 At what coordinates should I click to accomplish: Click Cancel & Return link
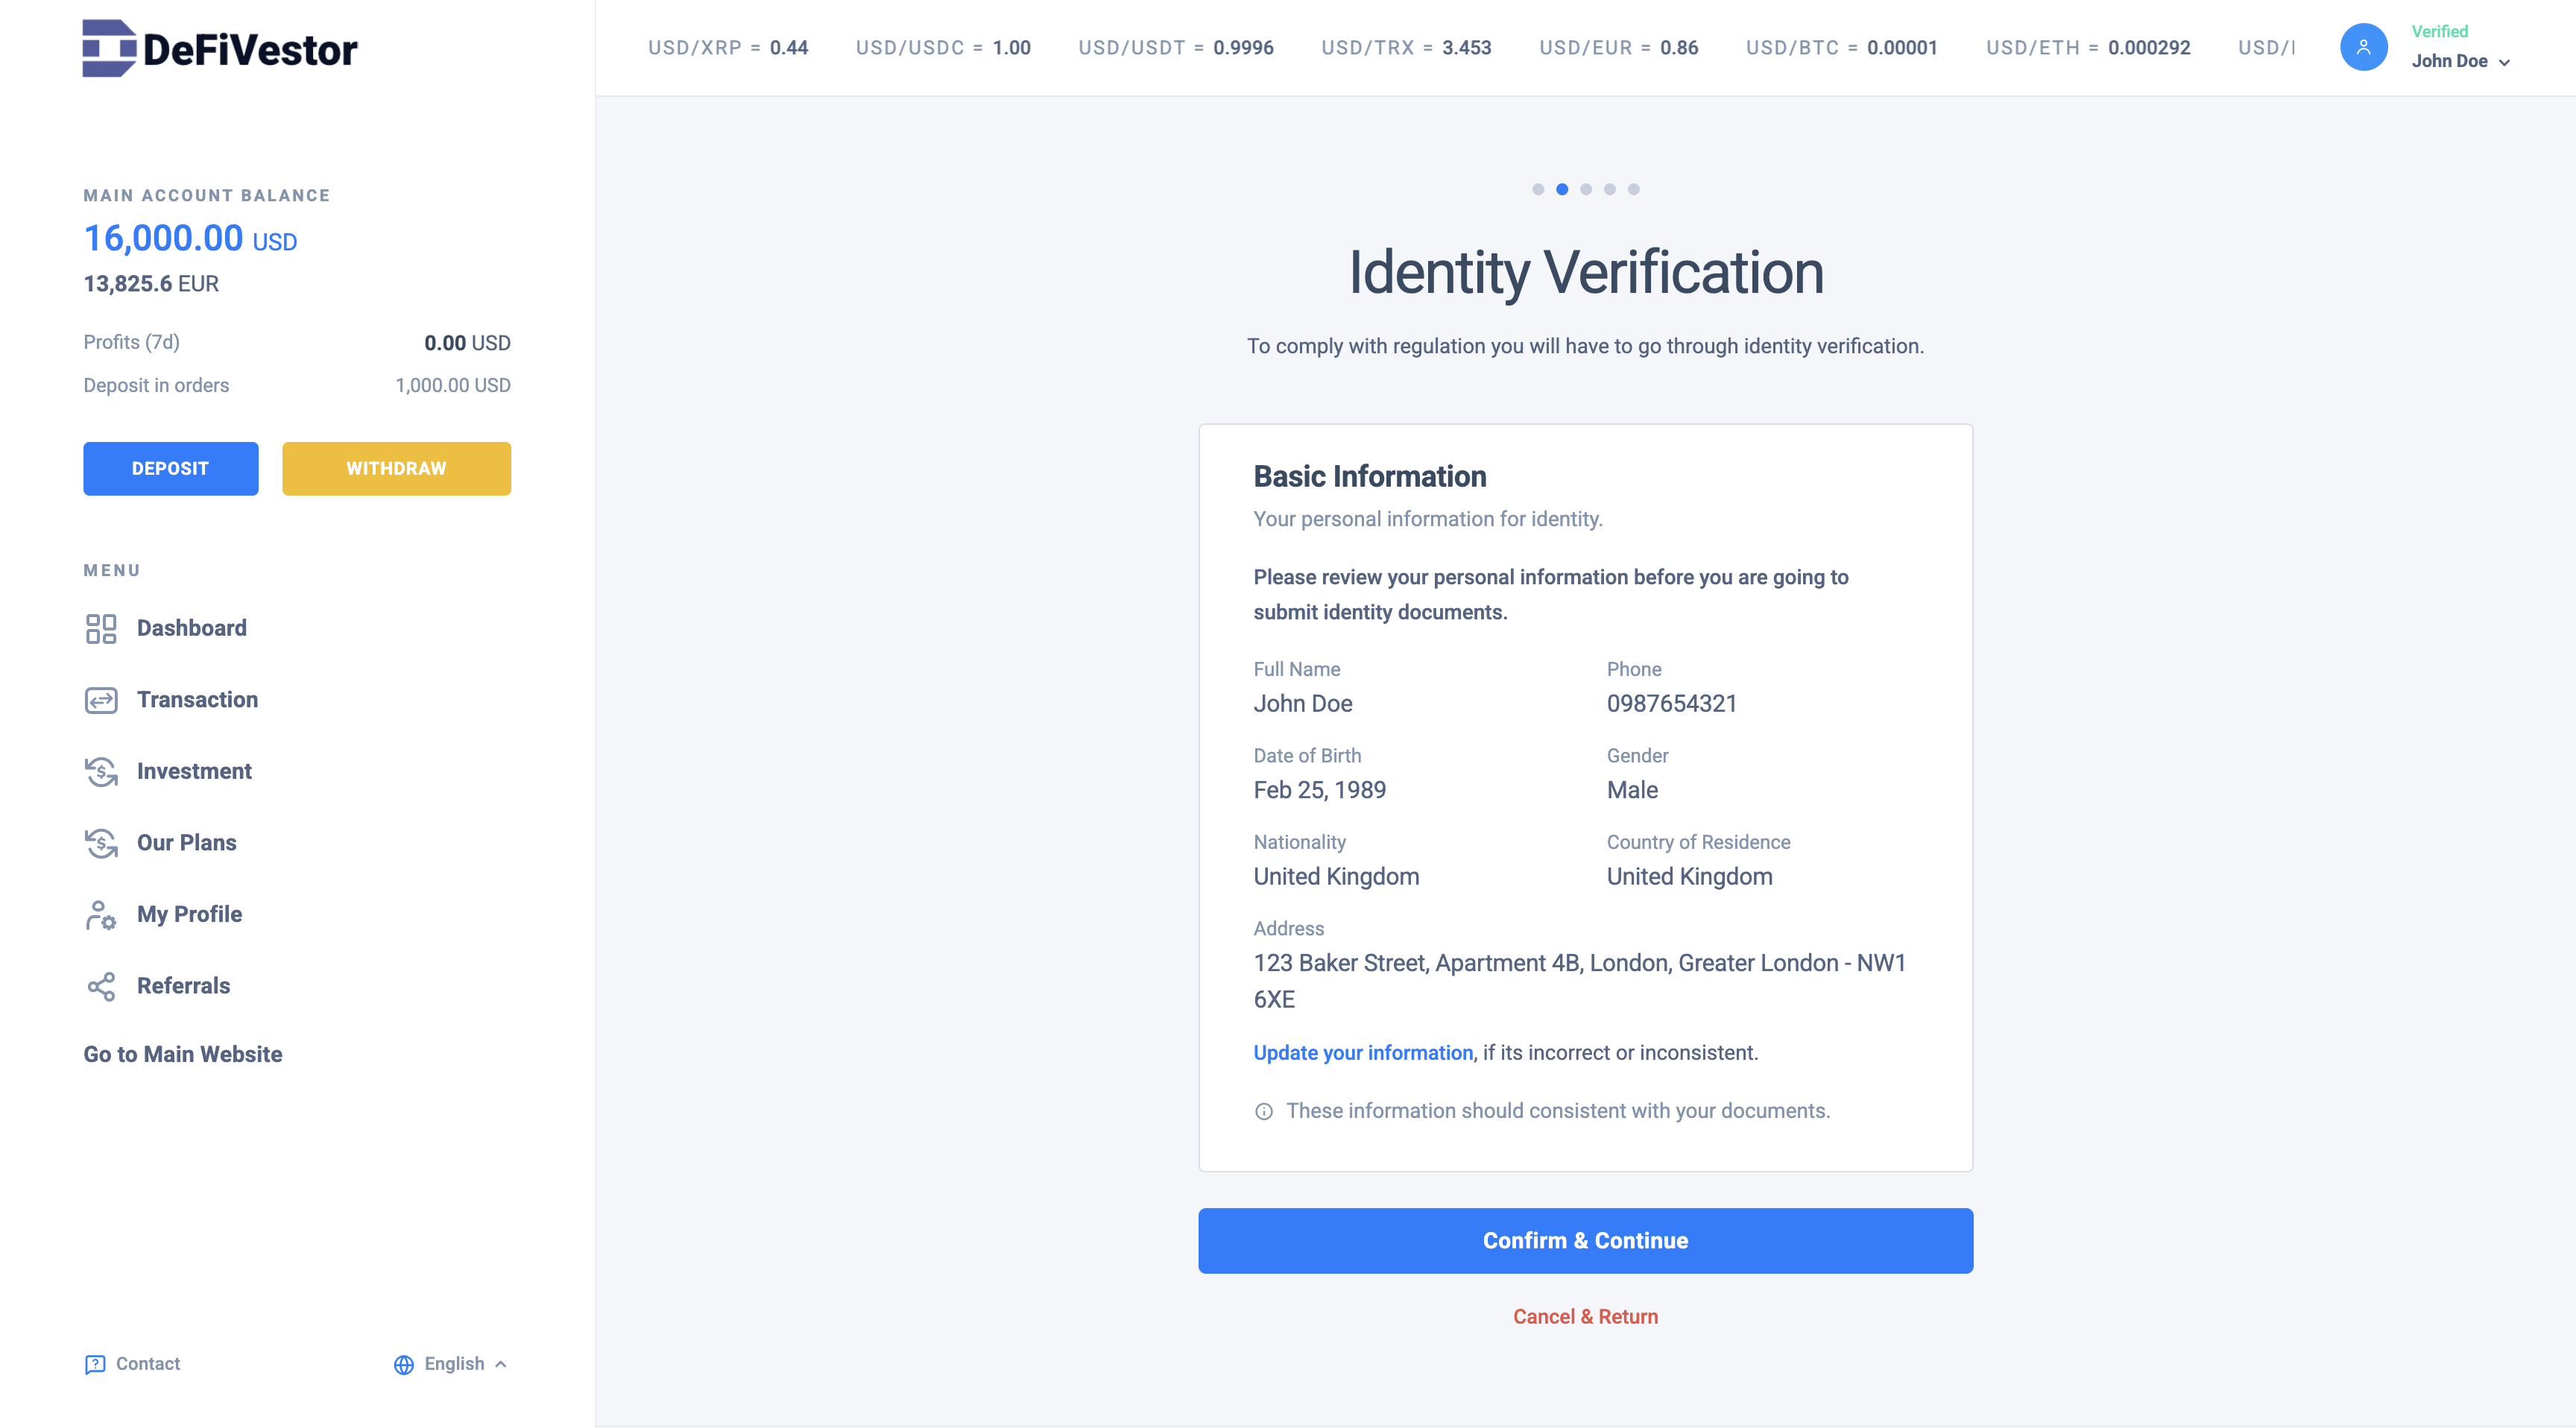click(1585, 1316)
